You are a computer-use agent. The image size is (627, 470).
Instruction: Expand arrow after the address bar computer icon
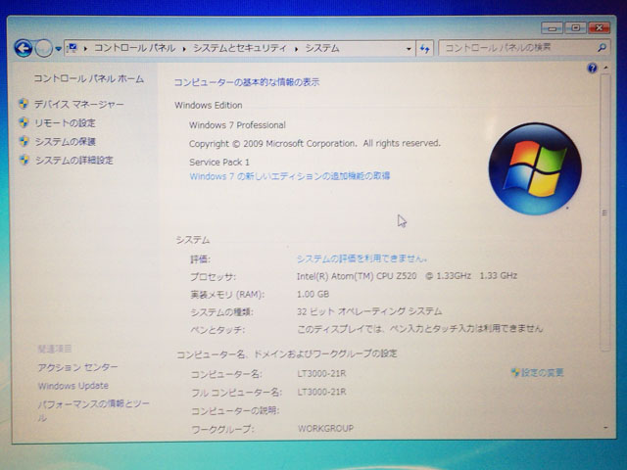point(85,49)
